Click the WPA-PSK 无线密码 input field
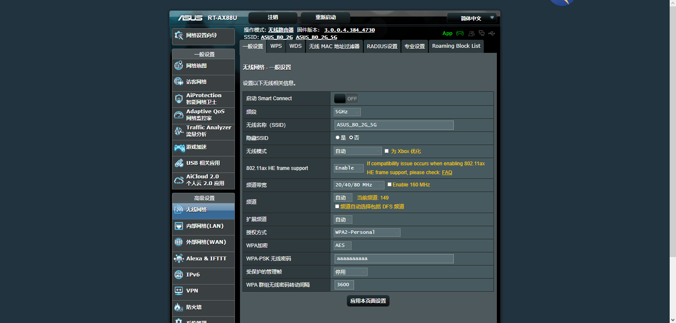The image size is (676, 323). tap(394, 259)
